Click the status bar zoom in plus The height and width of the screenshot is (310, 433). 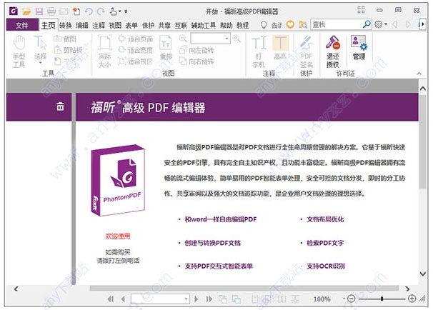click(412, 299)
